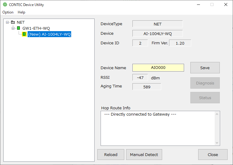Screen dimensions: 233x165
Task: Open the Option menu
Action: point(8,12)
